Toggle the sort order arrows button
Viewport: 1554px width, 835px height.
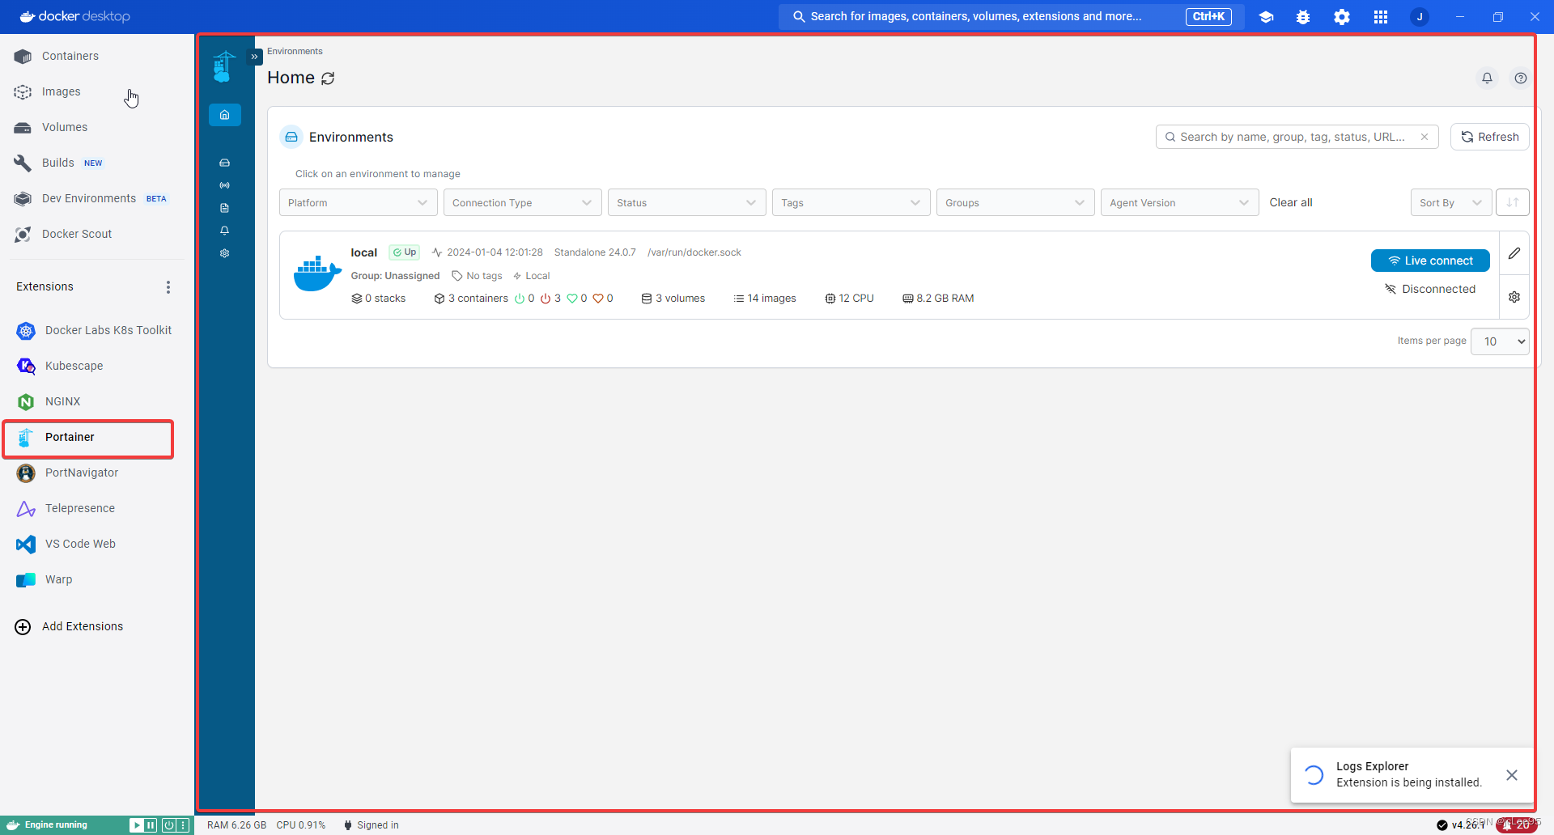pyautogui.click(x=1513, y=202)
